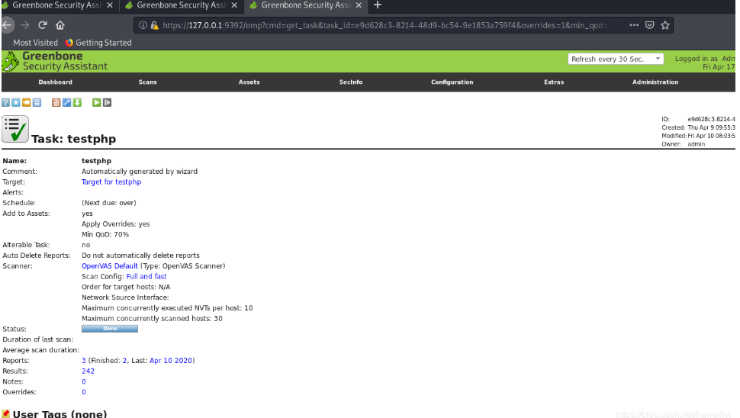Viewport: 740px width, 418px height.
Task: Click the Greenbone dragon logo
Action: click(10, 61)
